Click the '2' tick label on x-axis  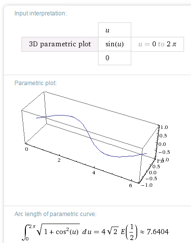click(59, 160)
